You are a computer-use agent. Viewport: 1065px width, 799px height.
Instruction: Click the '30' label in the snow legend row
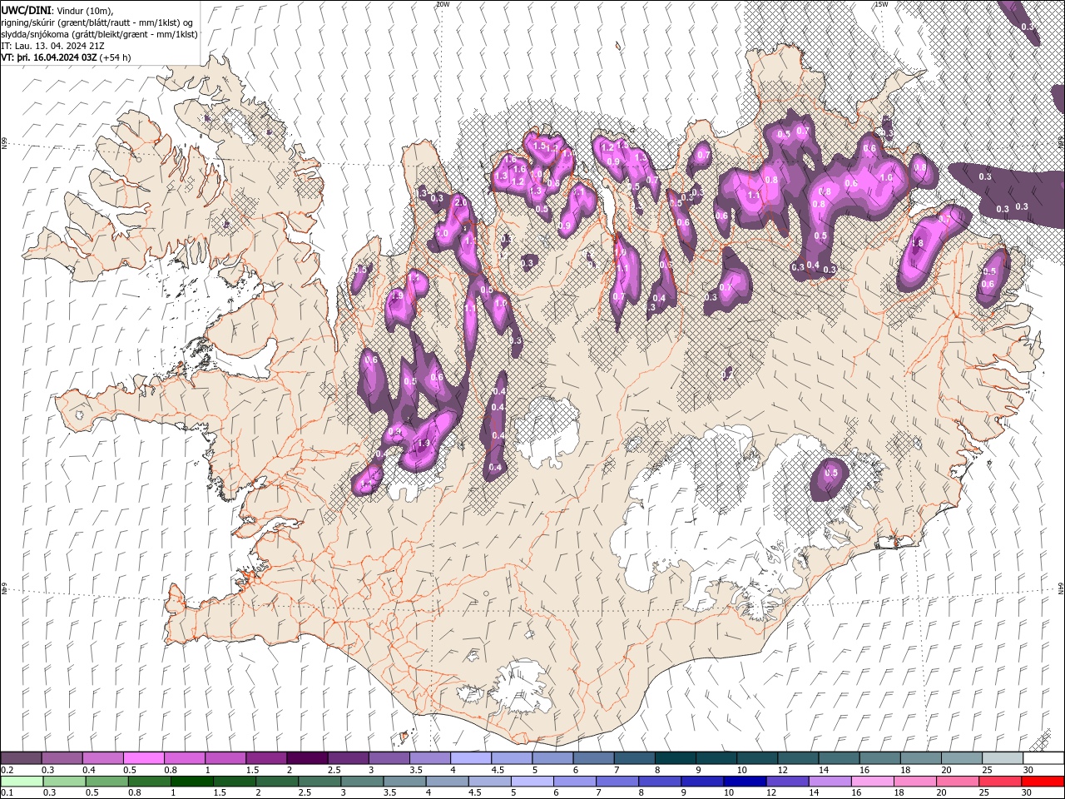tap(1028, 770)
